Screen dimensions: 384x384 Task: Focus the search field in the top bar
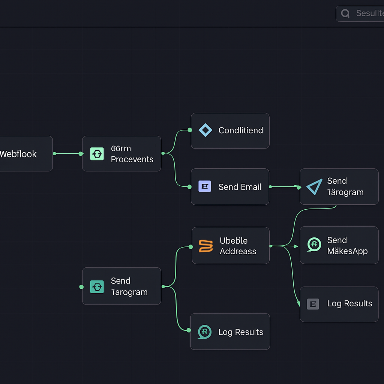pos(360,14)
